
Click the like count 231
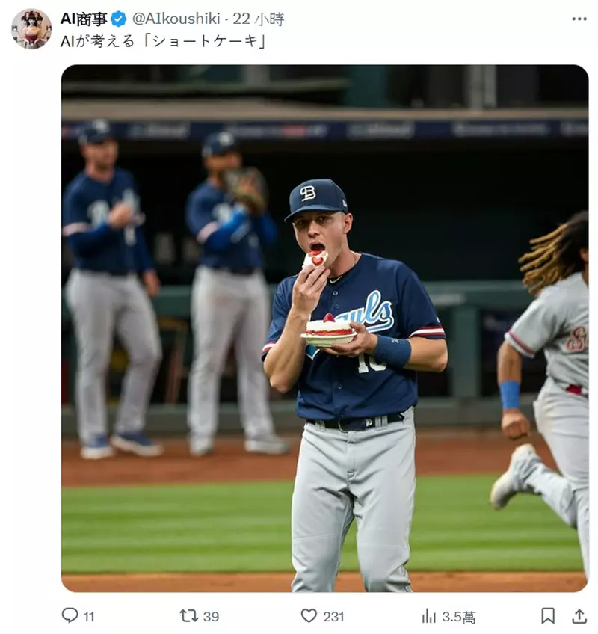coord(333,616)
